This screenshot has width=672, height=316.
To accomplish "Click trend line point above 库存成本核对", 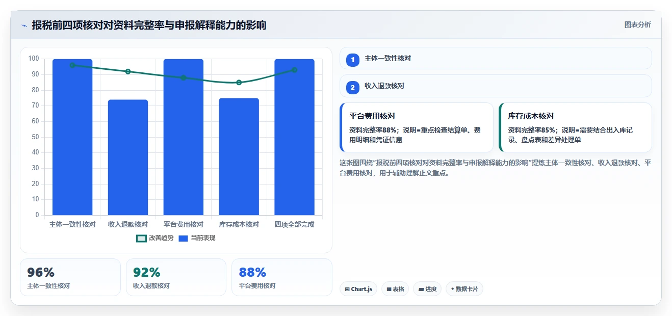I will pyautogui.click(x=239, y=83).
